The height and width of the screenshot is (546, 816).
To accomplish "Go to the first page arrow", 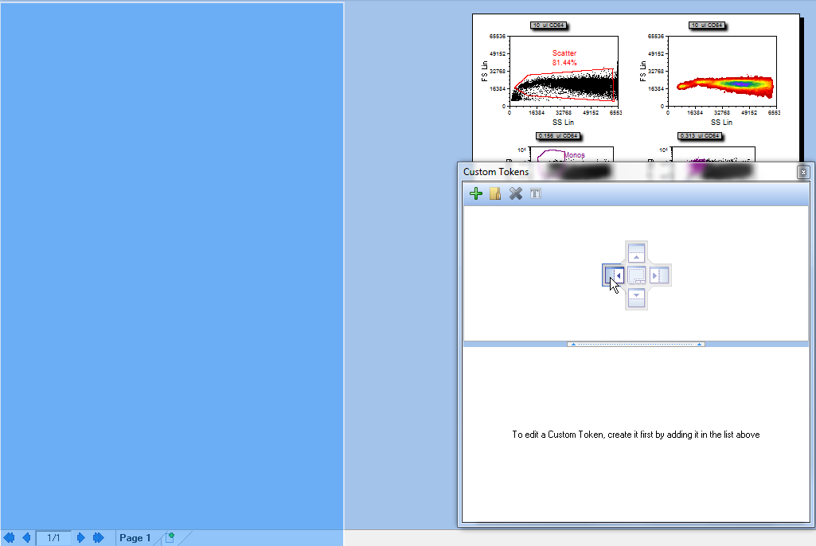I will point(10,538).
